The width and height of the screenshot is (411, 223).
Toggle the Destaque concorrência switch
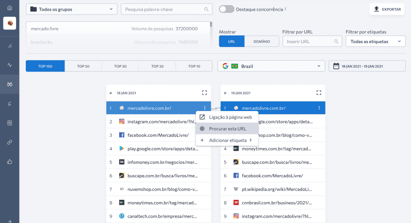point(226,9)
